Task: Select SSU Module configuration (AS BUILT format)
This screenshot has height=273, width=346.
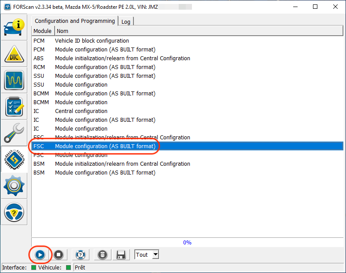Action: point(188,76)
